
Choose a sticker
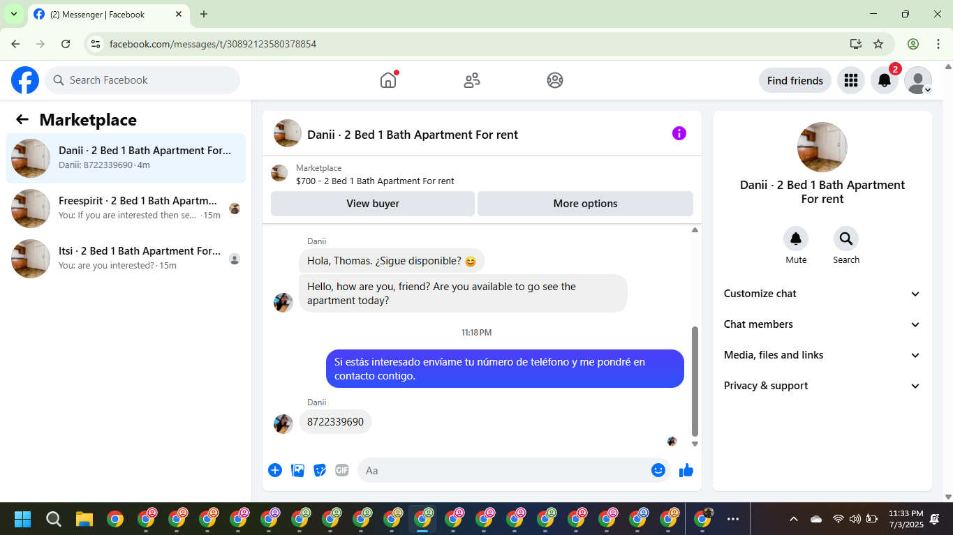(320, 470)
